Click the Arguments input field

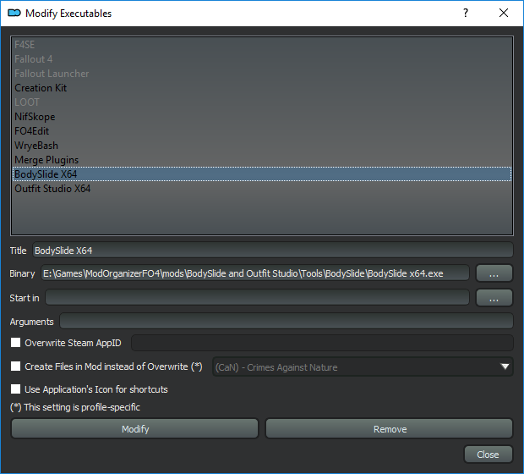coord(287,321)
